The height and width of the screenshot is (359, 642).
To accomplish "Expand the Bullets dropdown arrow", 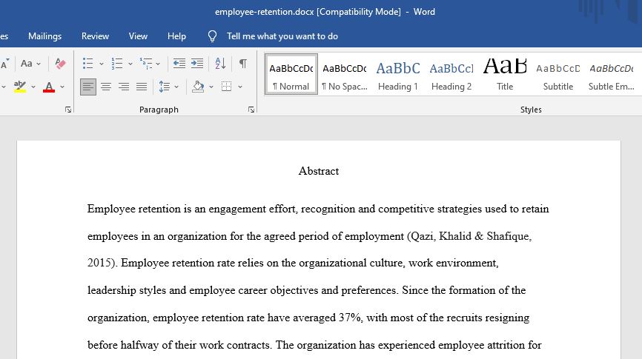I will click(x=101, y=64).
